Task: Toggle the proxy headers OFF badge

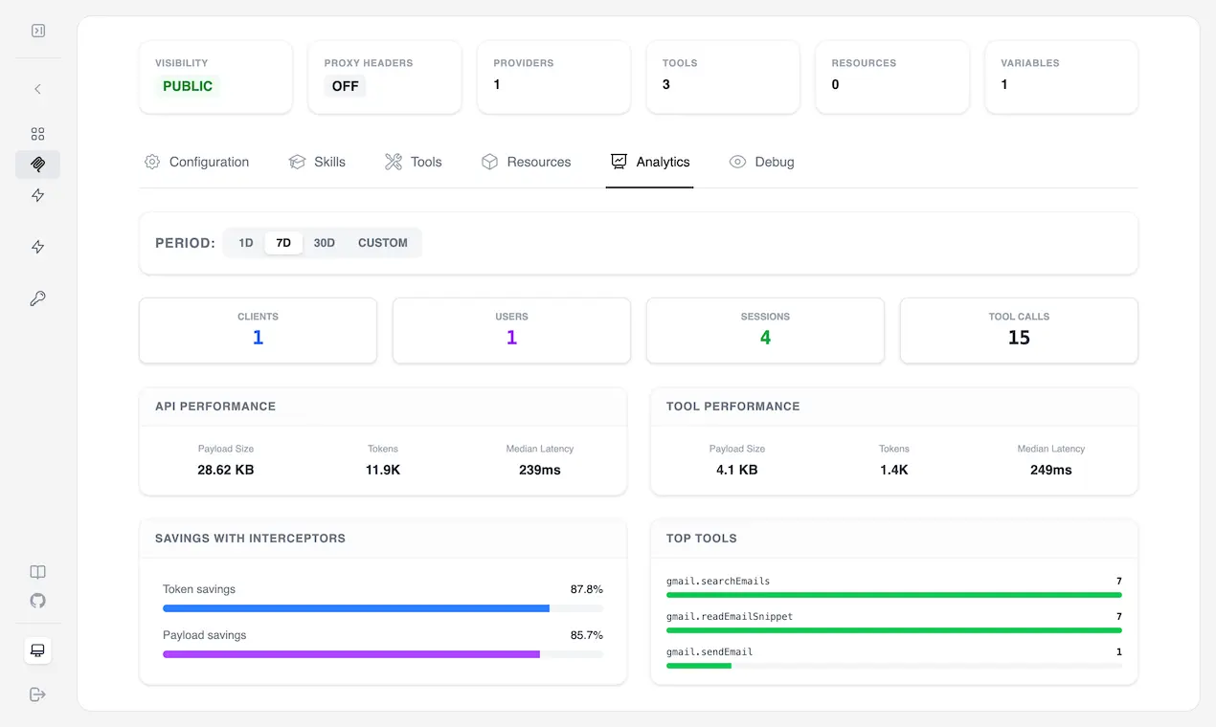Action: 345,86
